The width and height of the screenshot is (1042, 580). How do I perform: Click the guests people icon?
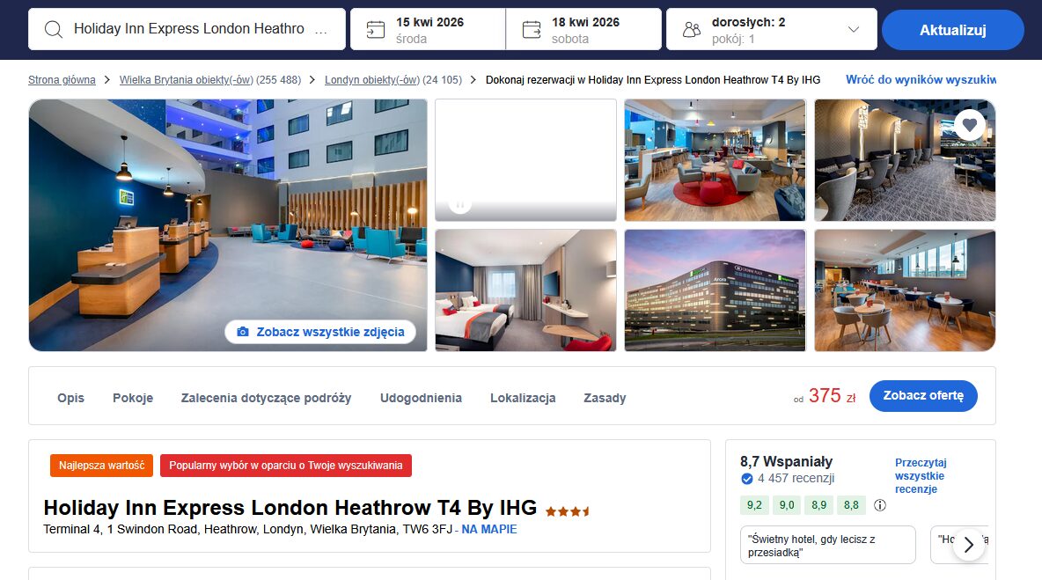(692, 29)
